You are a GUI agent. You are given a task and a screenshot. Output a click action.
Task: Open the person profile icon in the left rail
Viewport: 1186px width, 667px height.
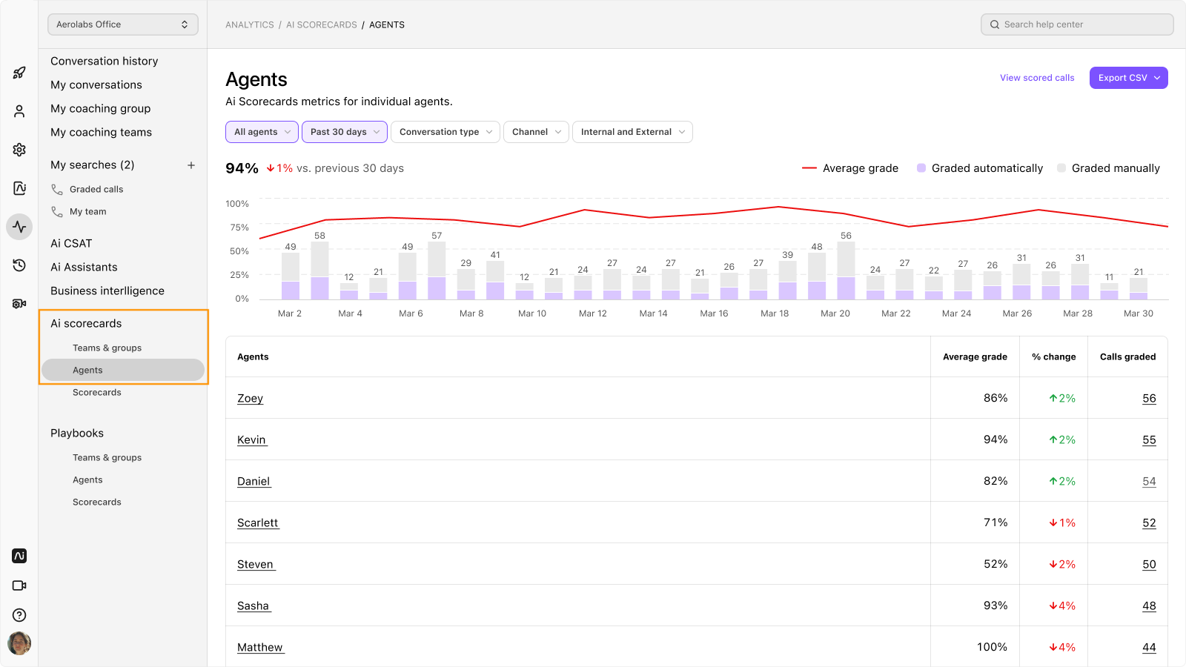(19, 111)
